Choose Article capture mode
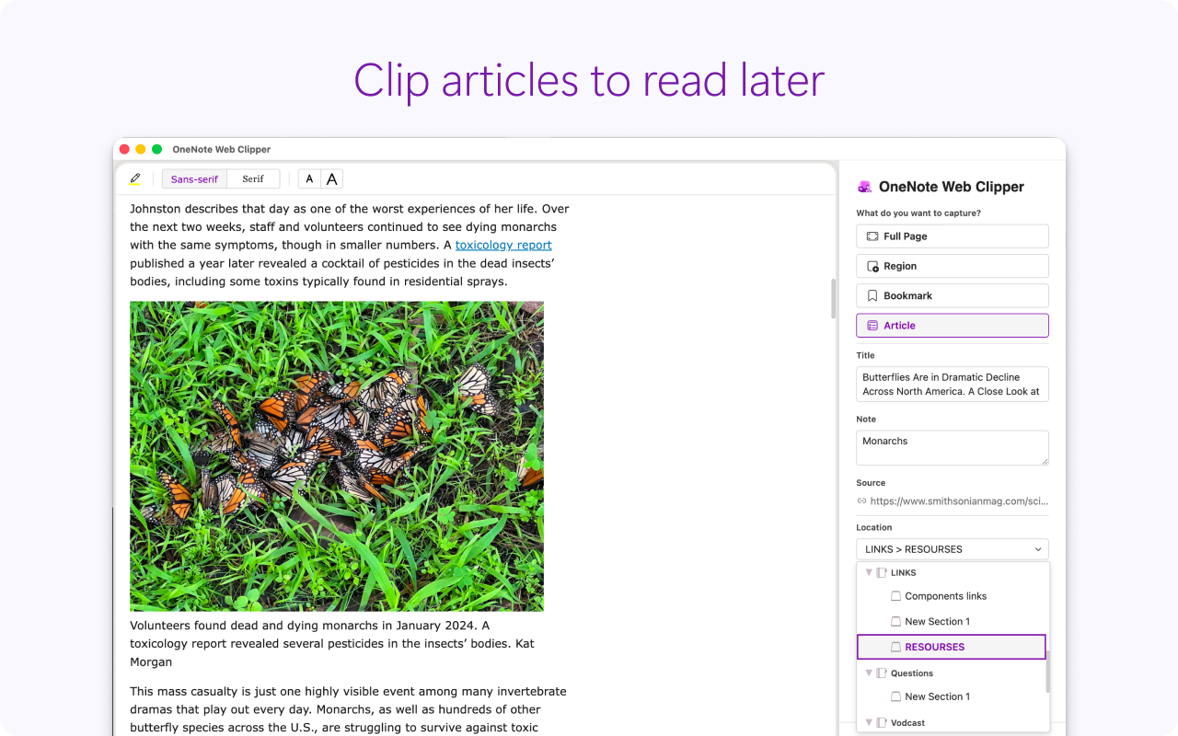Screen dimensions: 1178x736 click(x=953, y=326)
